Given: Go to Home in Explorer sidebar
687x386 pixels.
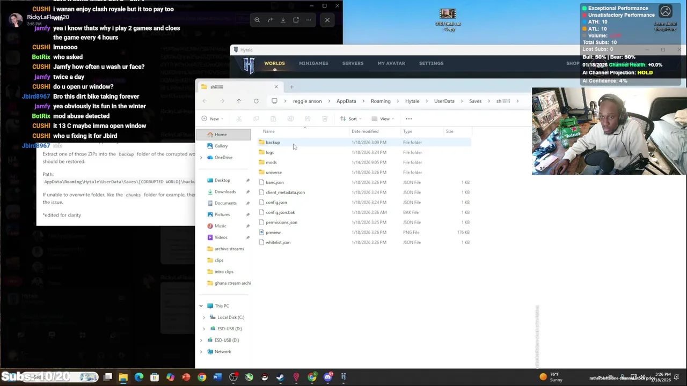Looking at the screenshot, I should [223, 135].
